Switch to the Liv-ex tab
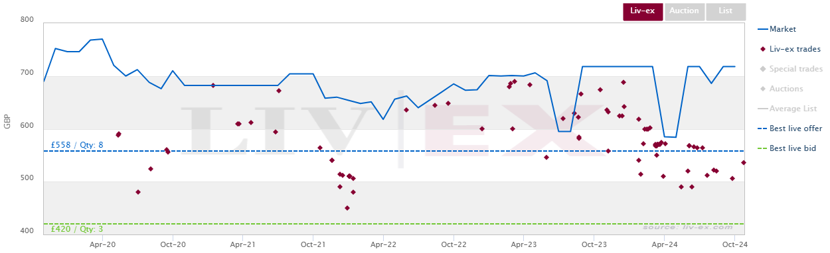830x253 pixels. pos(643,11)
